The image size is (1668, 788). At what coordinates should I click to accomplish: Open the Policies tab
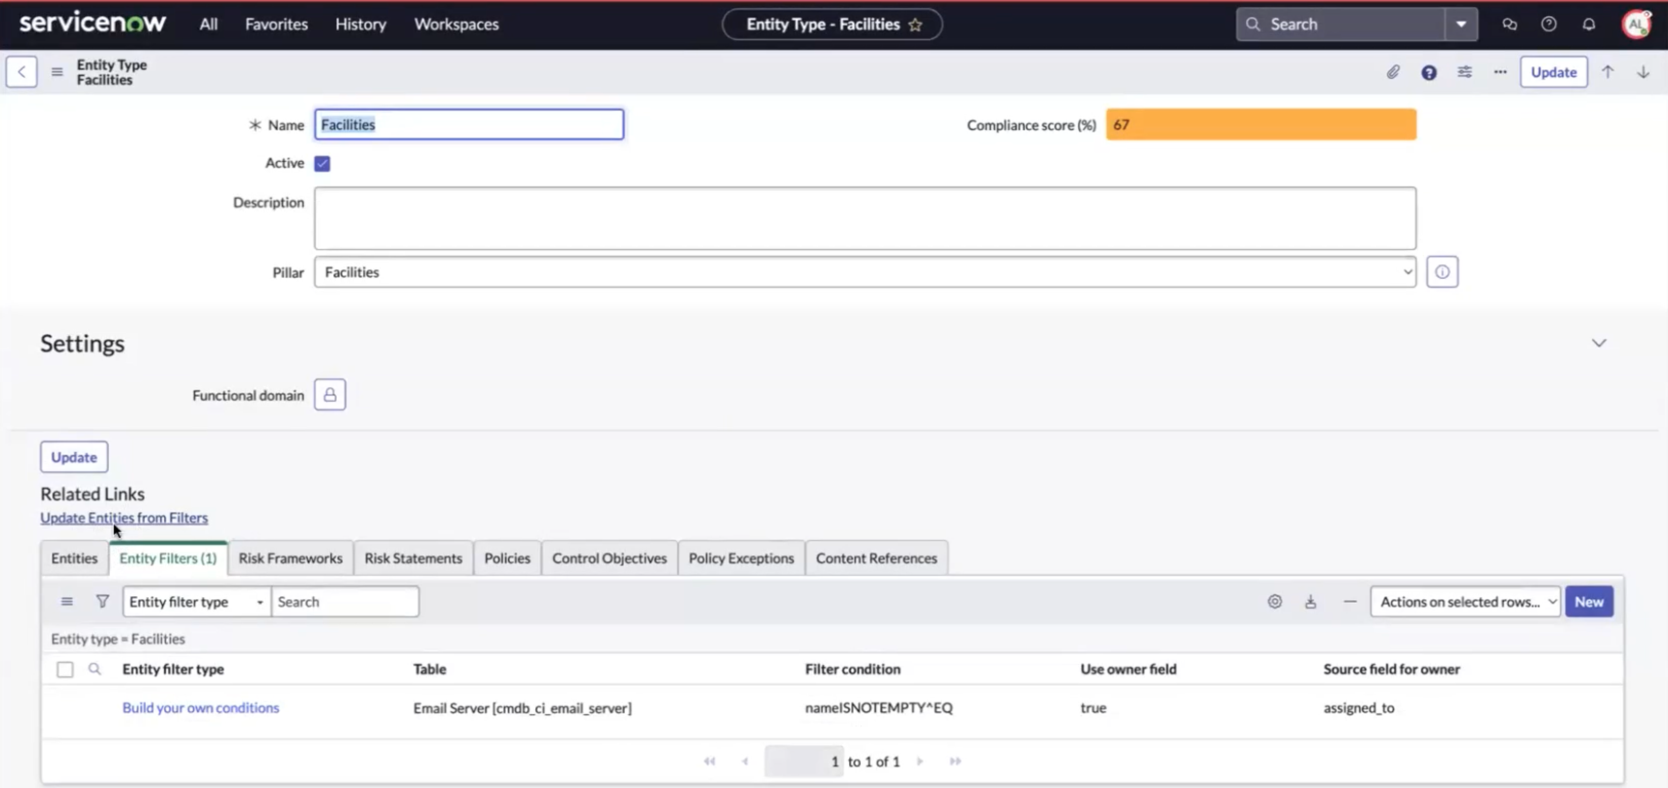pos(507,557)
